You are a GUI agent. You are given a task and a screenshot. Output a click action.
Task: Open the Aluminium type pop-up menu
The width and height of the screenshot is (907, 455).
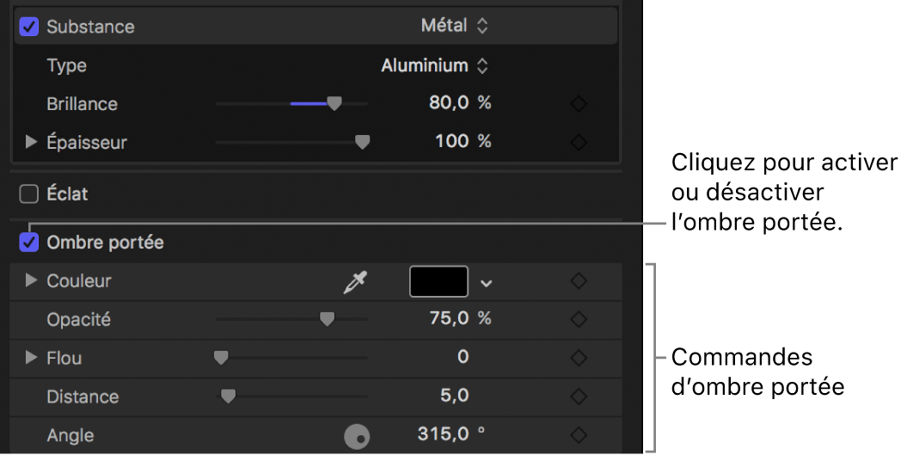coord(434,65)
